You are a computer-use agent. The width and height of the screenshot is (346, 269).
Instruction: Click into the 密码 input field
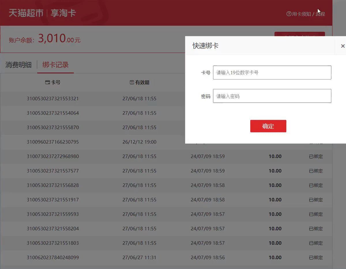(272, 96)
